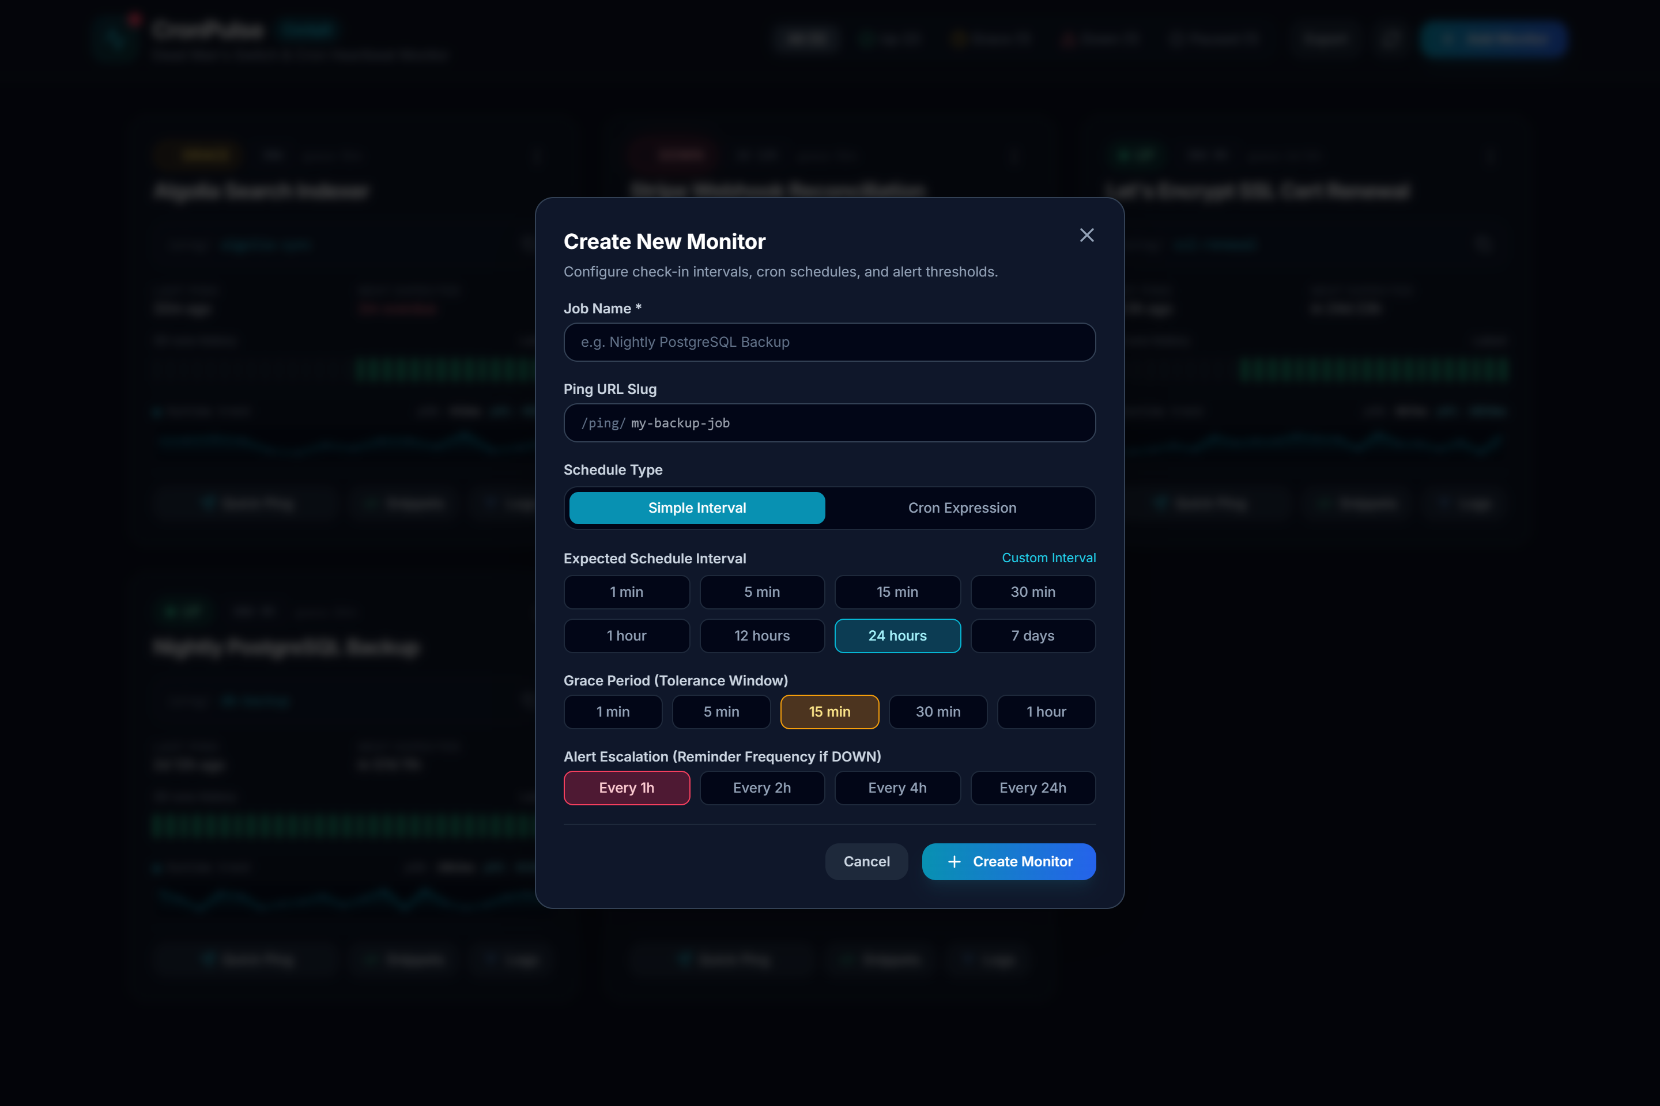Set grace period to 1 hour

[x=1046, y=712]
